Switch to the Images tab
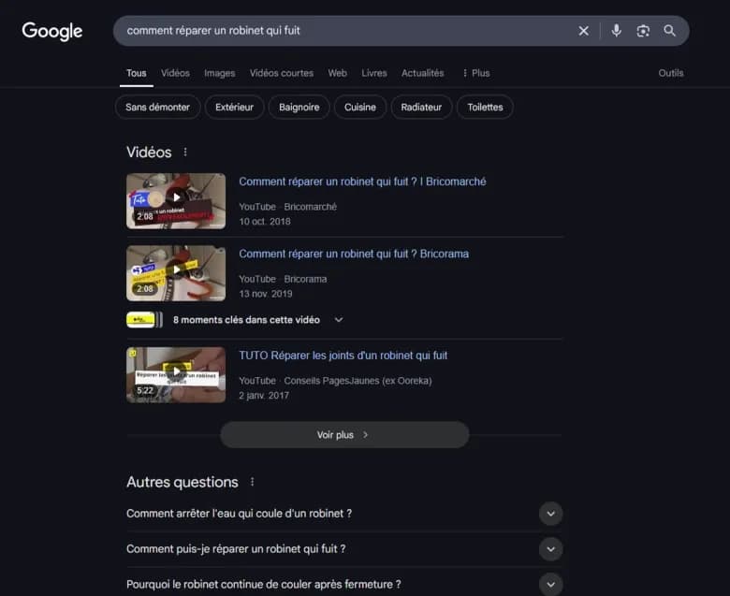 tap(220, 73)
